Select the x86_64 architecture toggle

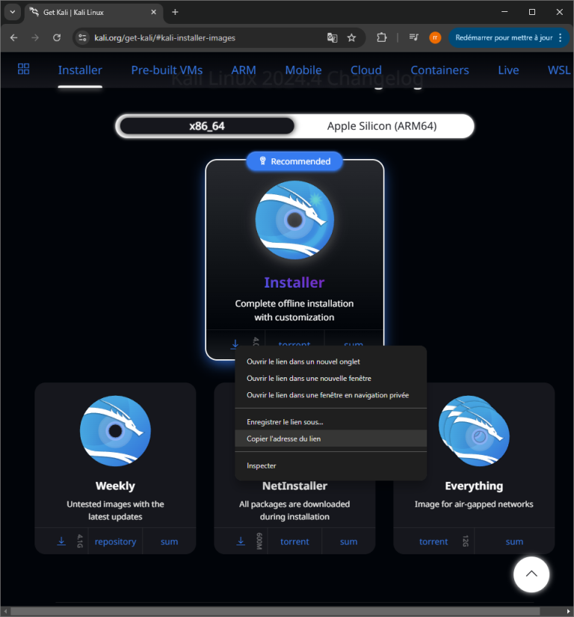(207, 126)
